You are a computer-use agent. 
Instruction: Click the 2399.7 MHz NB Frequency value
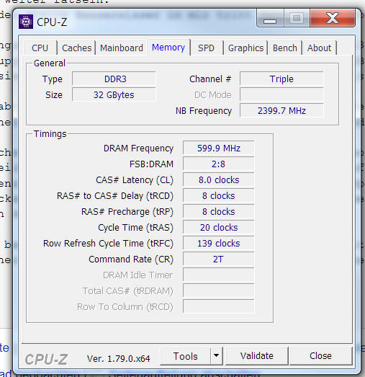pyautogui.click(x=281, y=110)
